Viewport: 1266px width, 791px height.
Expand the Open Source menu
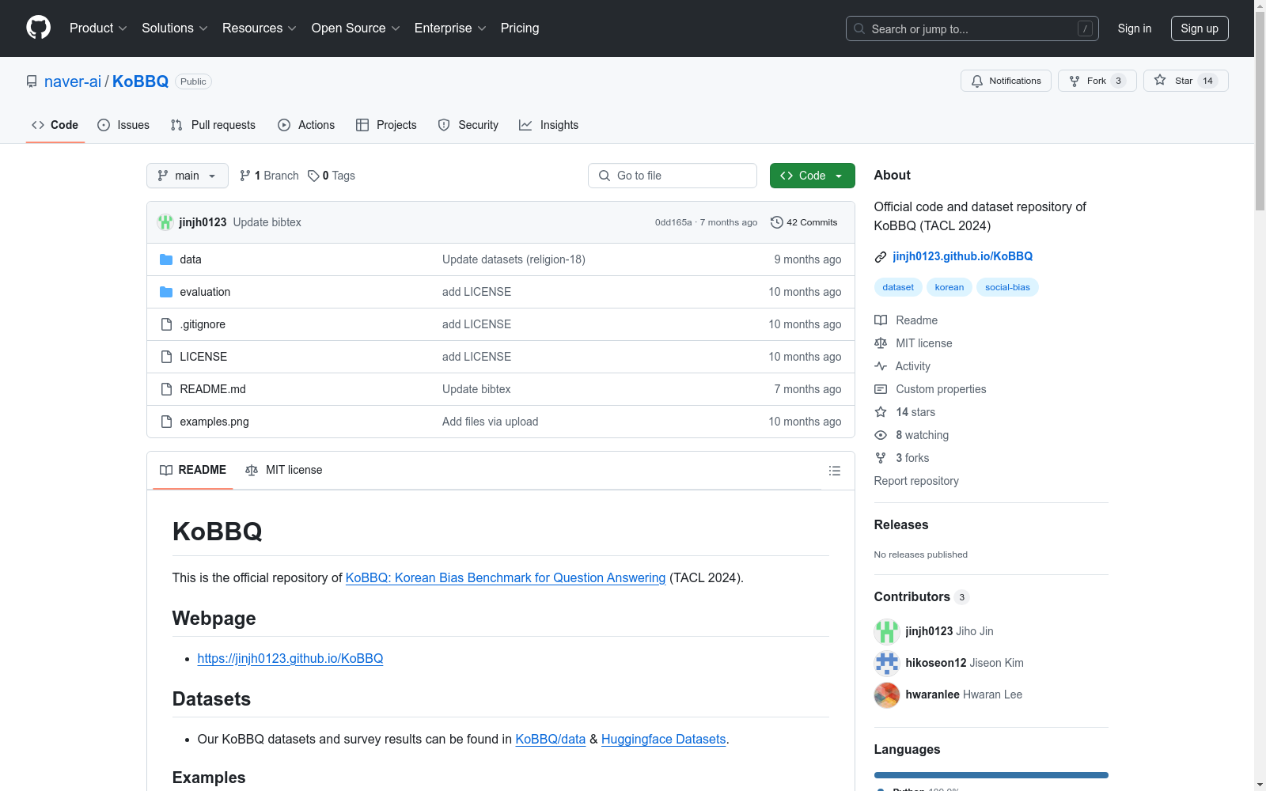coord(355,28)
